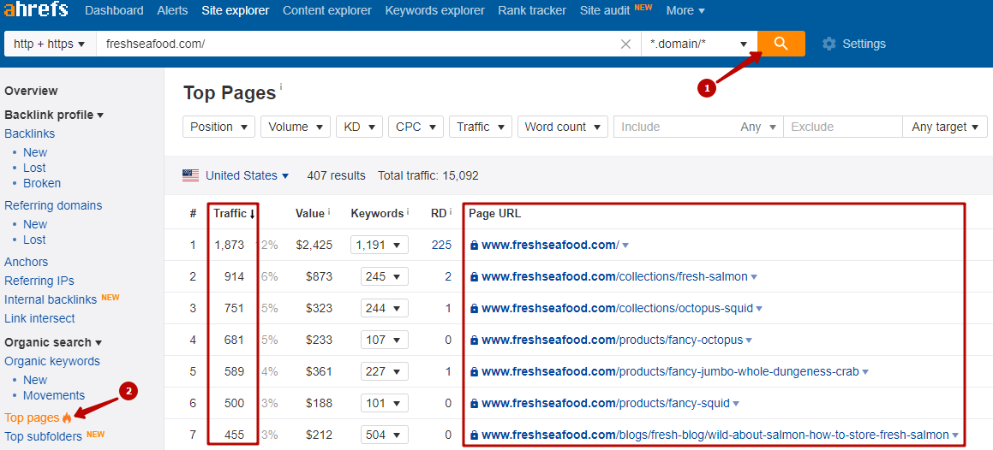Open Referring domains report
Screen dimensions: 993x450
[x=53, y=205]
